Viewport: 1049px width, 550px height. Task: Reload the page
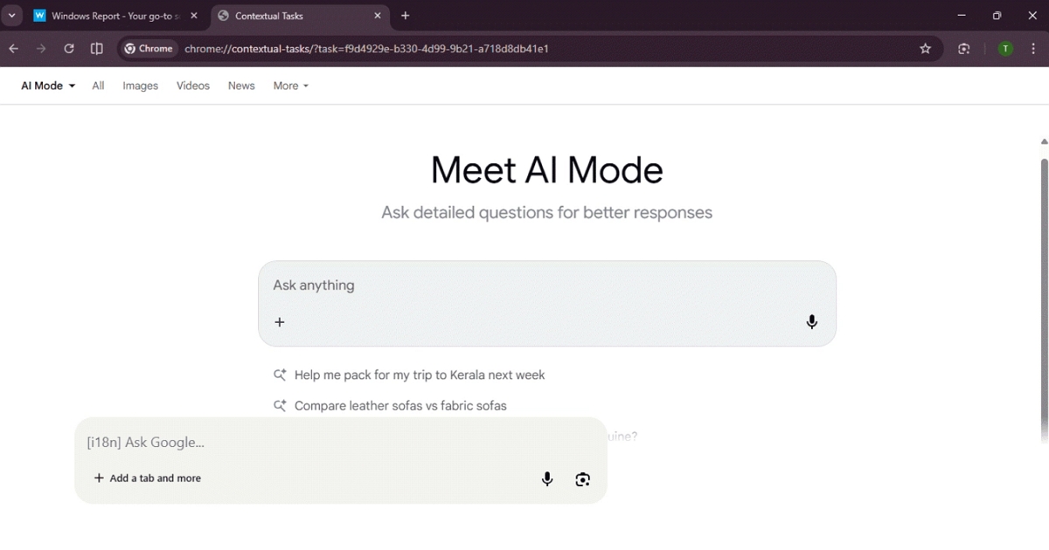[69, 49]
